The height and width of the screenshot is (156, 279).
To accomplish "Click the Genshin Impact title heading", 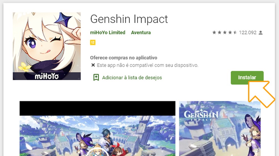I will coord(129,19).
